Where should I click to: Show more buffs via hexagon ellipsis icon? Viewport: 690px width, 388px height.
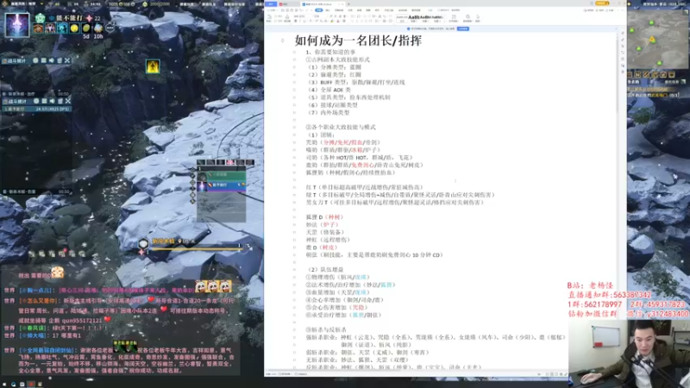(x=110, y=28)
